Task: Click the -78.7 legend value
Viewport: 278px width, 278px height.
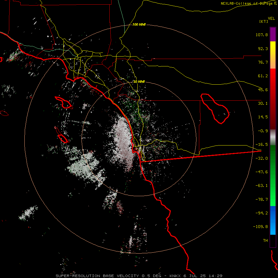Action: [262, 200]
